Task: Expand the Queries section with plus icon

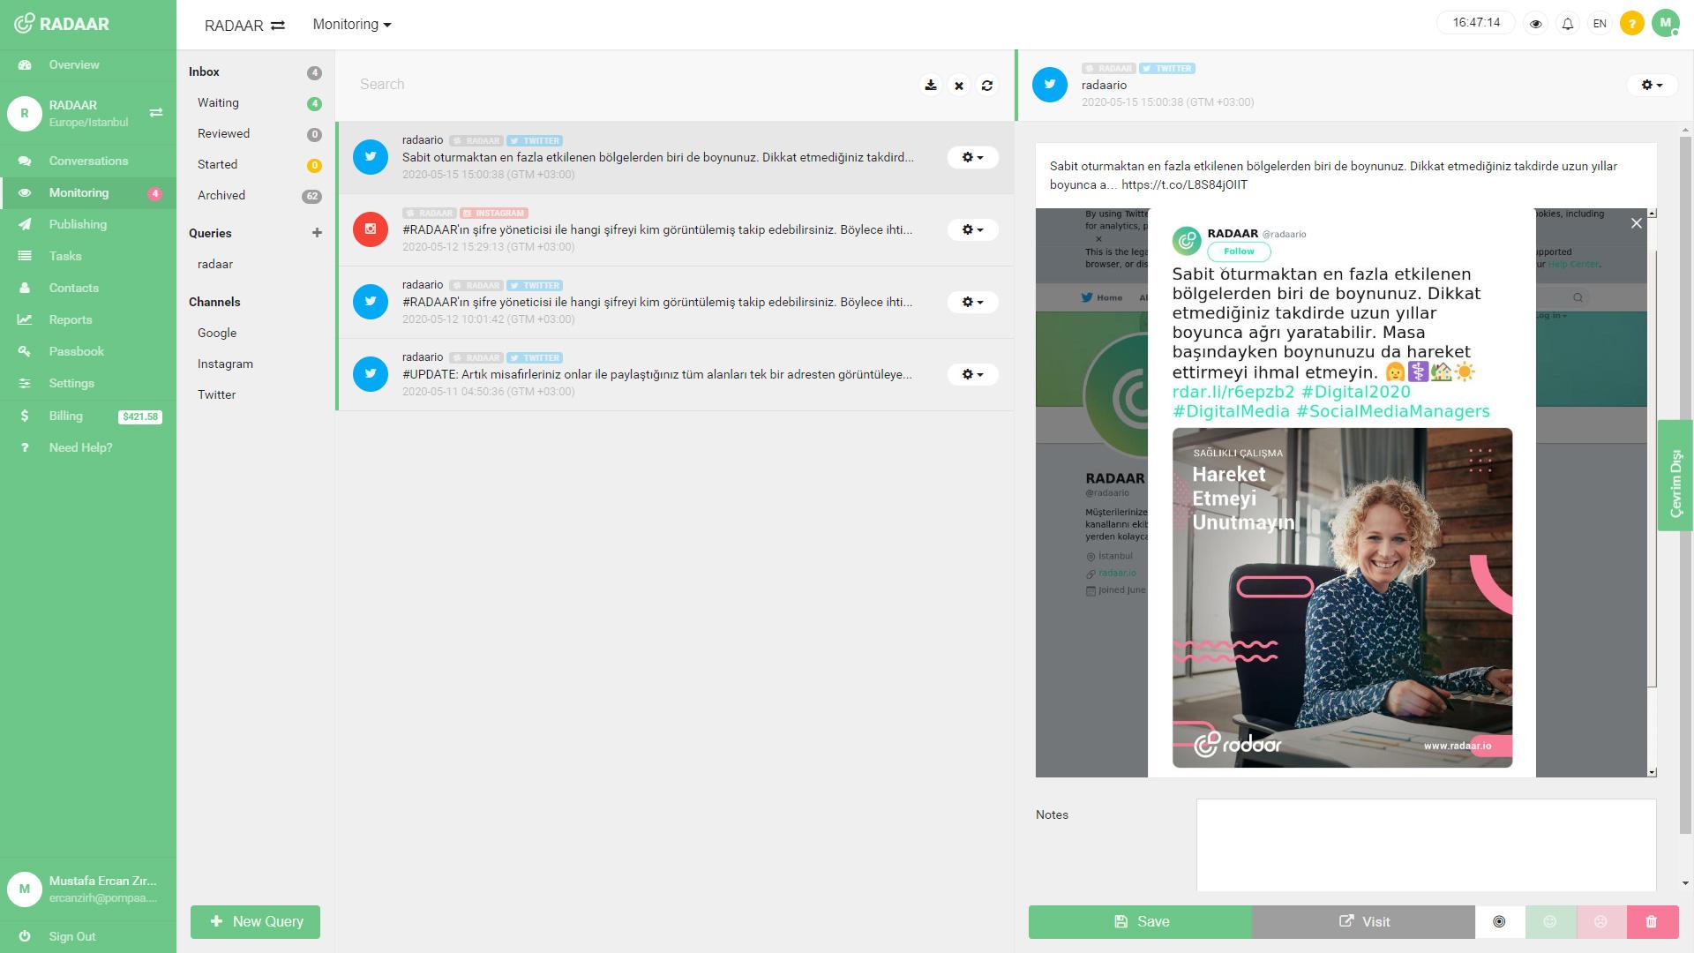Action: 317,233
